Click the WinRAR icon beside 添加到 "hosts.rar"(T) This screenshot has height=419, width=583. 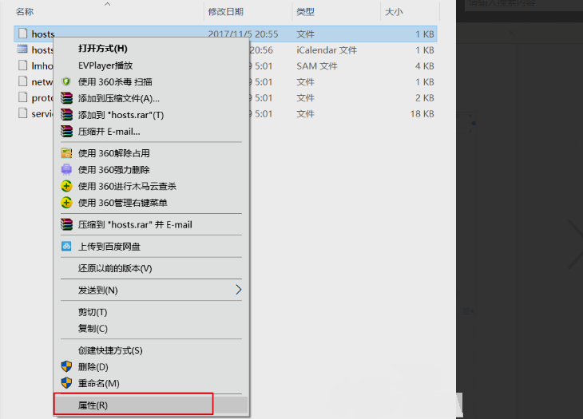[x=66, y=115]
